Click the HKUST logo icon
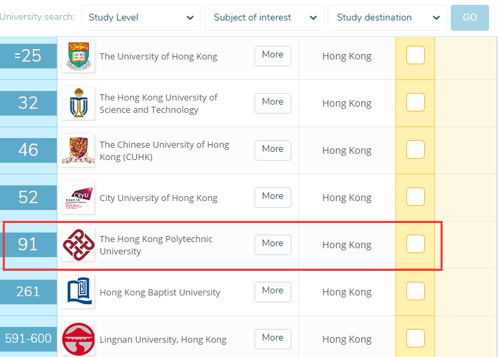498x357 pixels. point(79,103)
